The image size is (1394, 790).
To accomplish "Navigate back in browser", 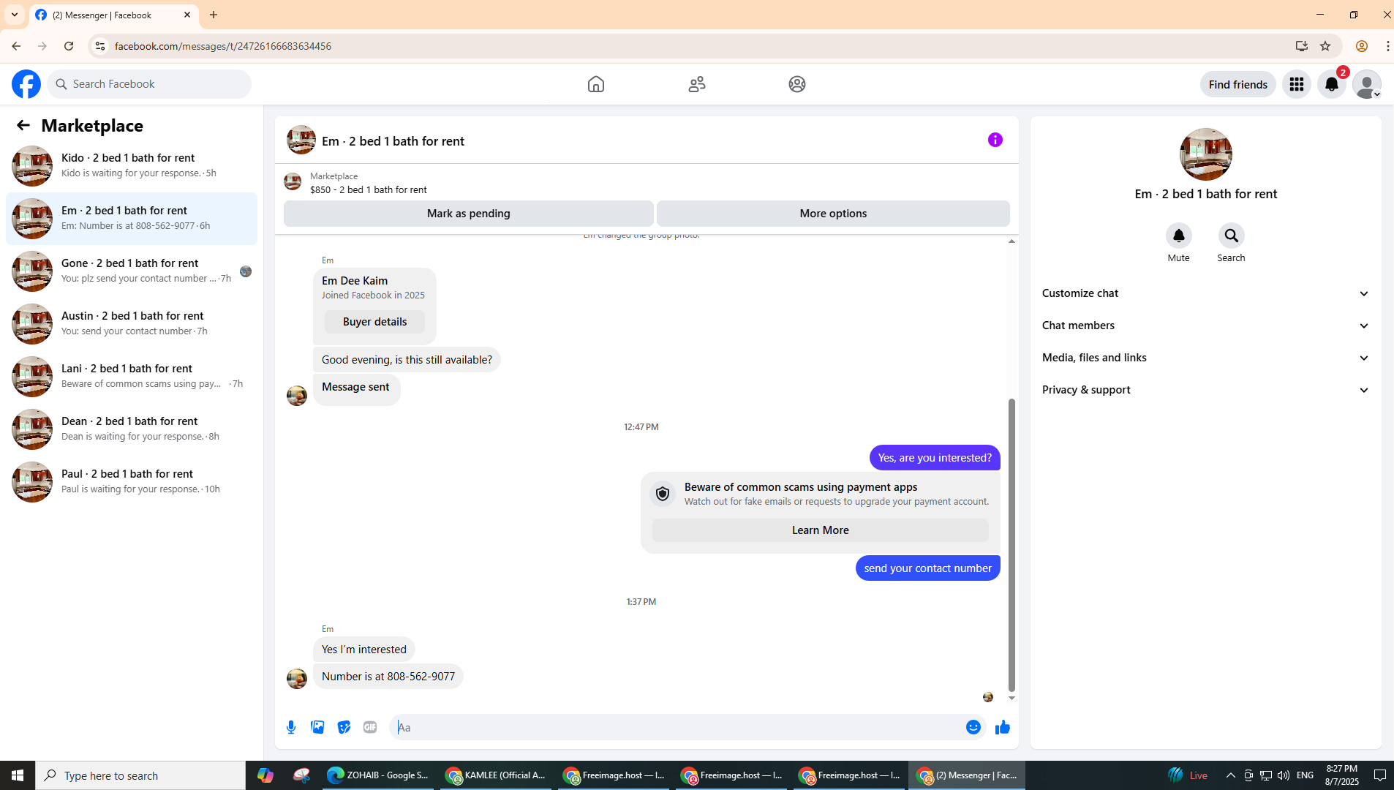I will click(x=16, y=46).
